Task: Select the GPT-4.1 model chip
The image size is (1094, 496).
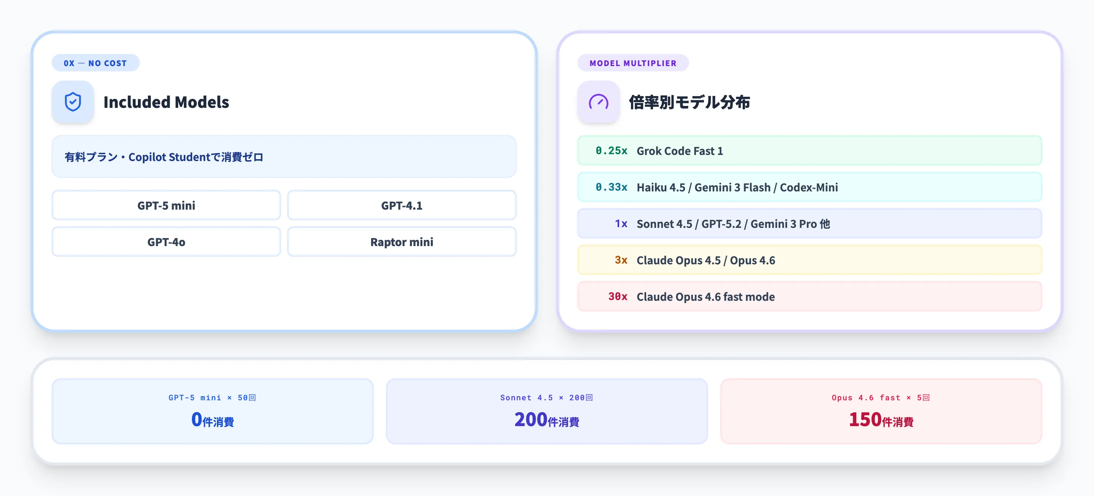Action: [402, 205]
